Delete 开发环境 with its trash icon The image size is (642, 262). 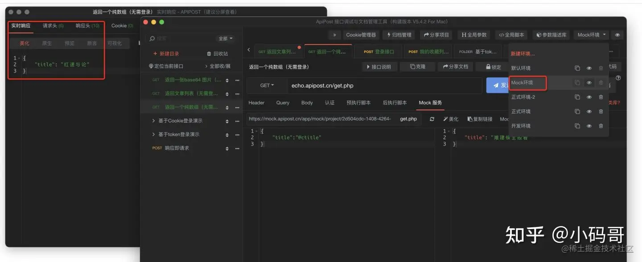(x=601, y=126)
